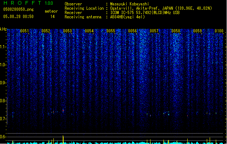
Task: Click the 0057 time marker
Action: tap(154, 31)
